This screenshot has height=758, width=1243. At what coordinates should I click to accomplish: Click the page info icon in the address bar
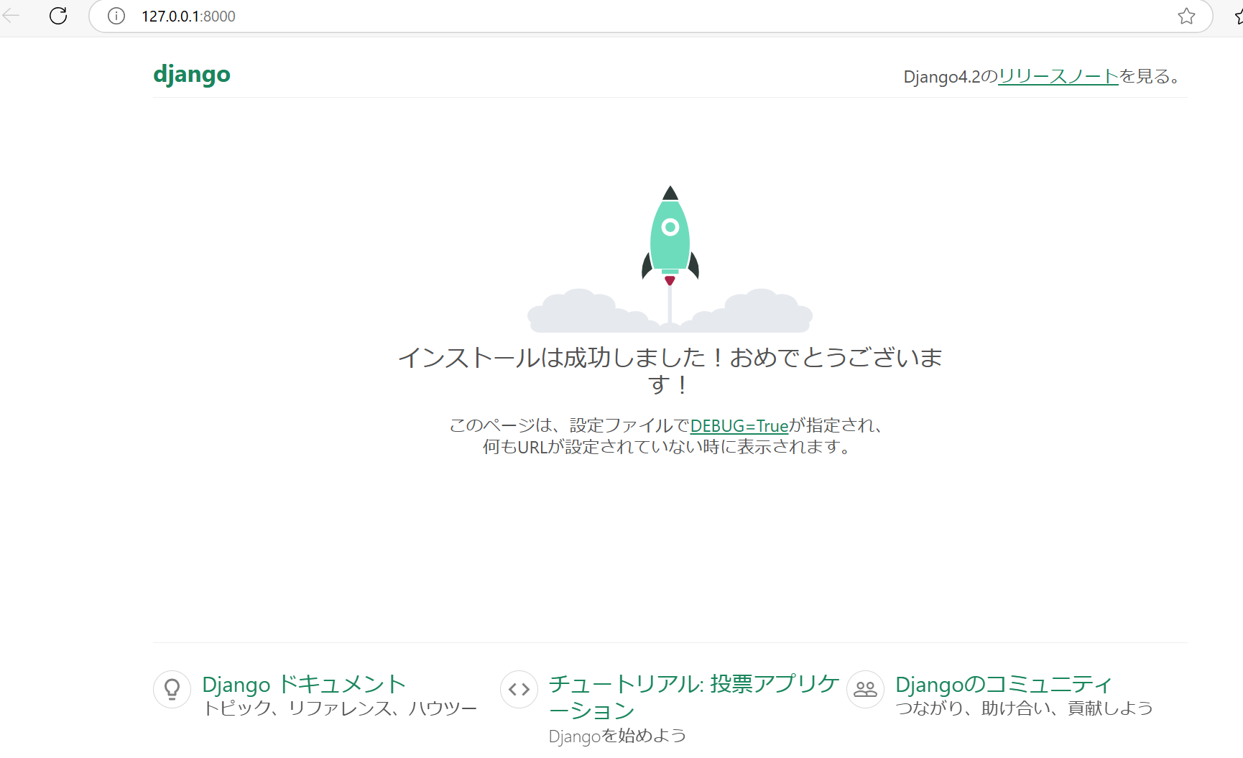tap(116, 16)
